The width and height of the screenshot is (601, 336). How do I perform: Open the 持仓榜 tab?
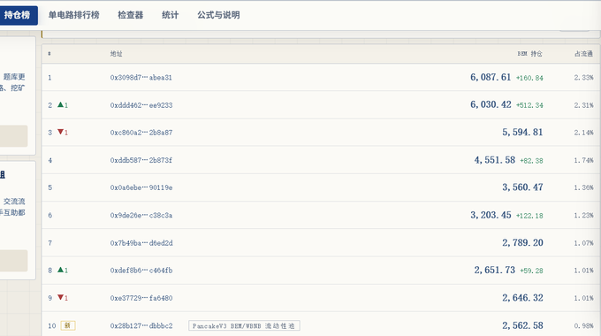tap(18, 15)
